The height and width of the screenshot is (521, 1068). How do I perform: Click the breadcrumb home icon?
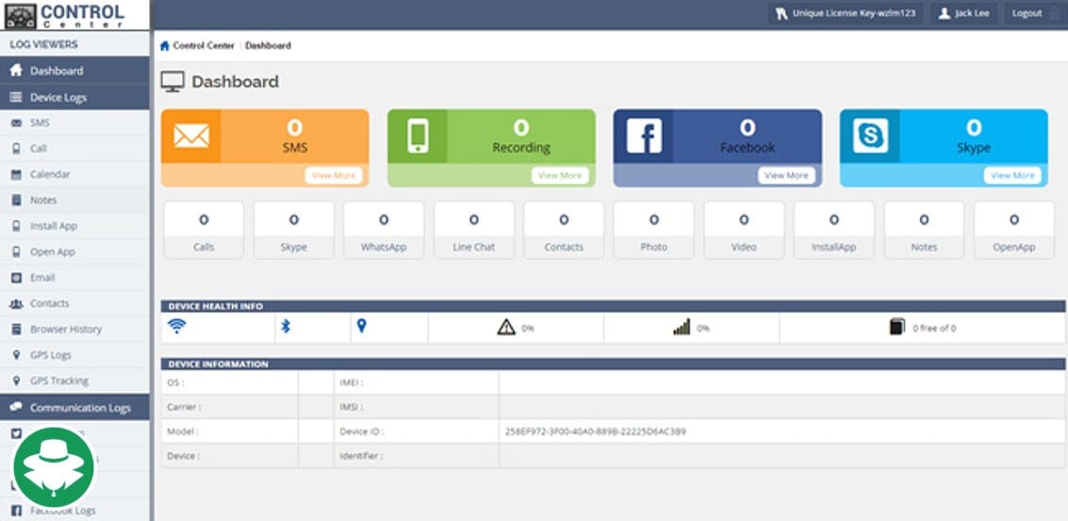[164, 45]
